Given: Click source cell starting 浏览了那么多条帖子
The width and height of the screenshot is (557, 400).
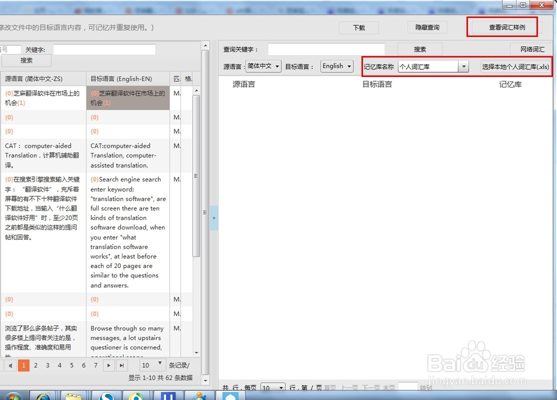Looking at the screenshot, I should pyautogui.click(x=43, y=339).
